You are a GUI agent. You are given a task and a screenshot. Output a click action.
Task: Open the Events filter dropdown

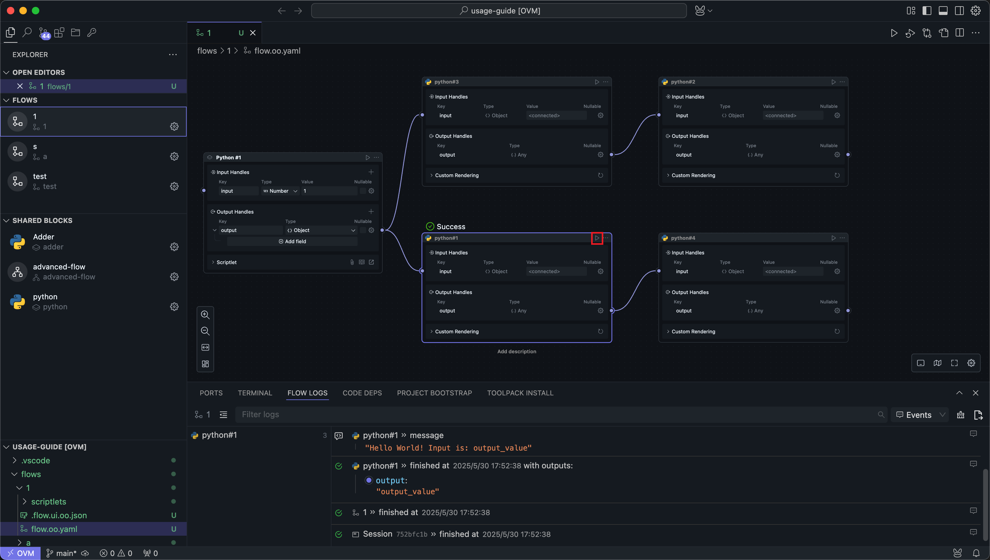pos(920,415)
